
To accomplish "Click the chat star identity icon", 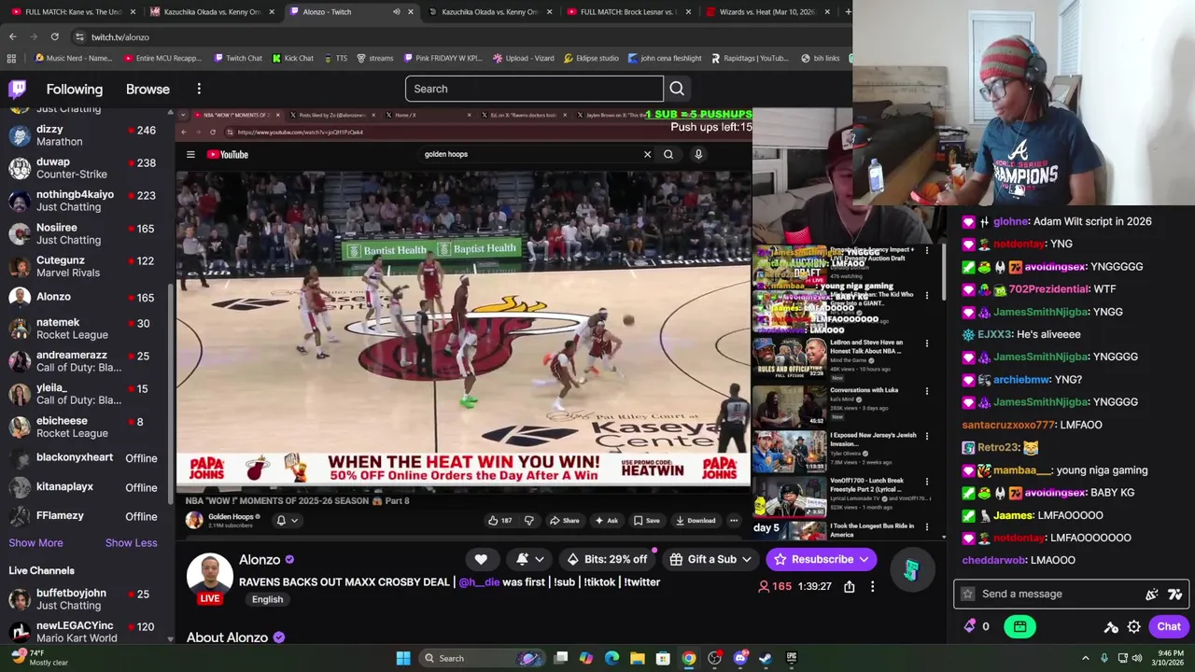I will coord(968,594).
